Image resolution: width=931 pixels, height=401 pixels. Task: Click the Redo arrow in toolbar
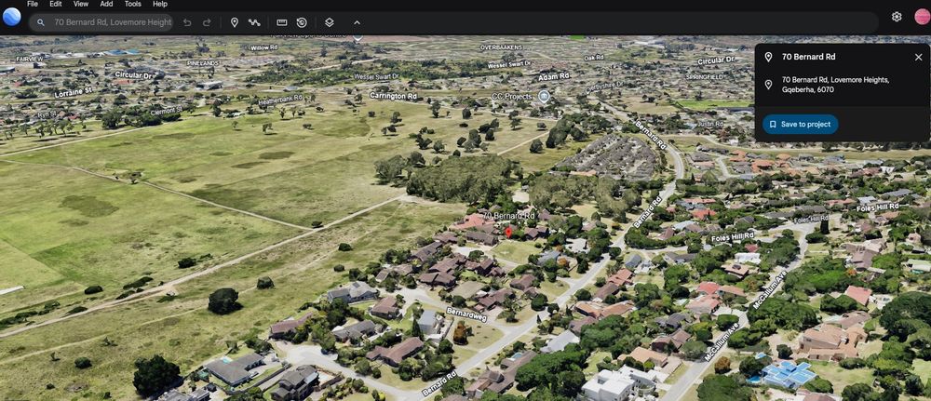pyautogui.click(x=207, y=22)
